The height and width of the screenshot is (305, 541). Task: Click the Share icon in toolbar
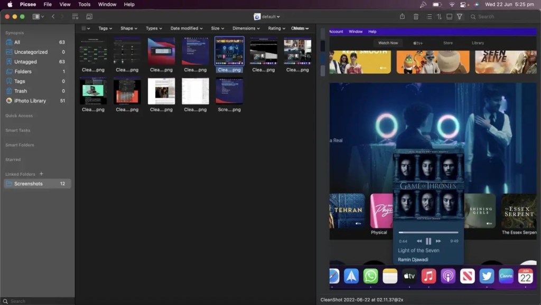[402, 16]
